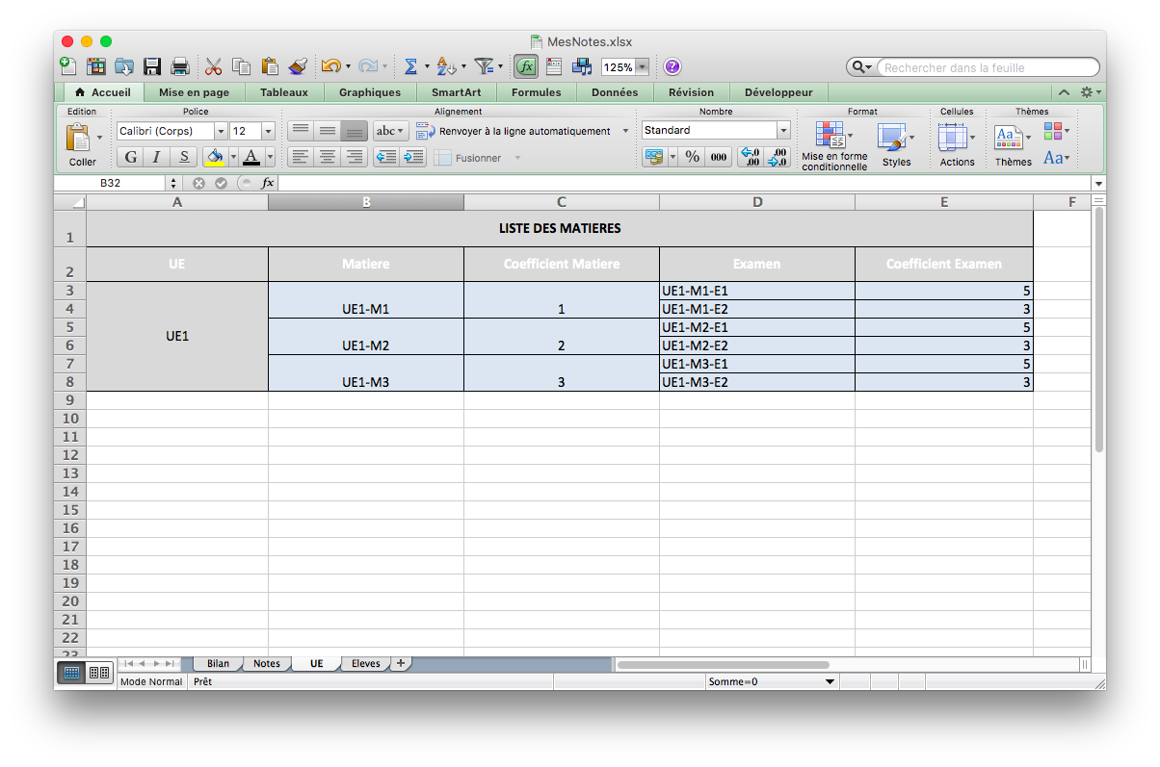Toggle bold formatting with G button
Viewport: 1160px width, 767px height.
[130, 157]
